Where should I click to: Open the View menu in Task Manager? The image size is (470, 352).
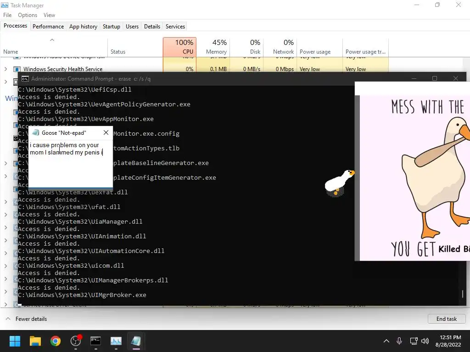[x=49, y=15]
